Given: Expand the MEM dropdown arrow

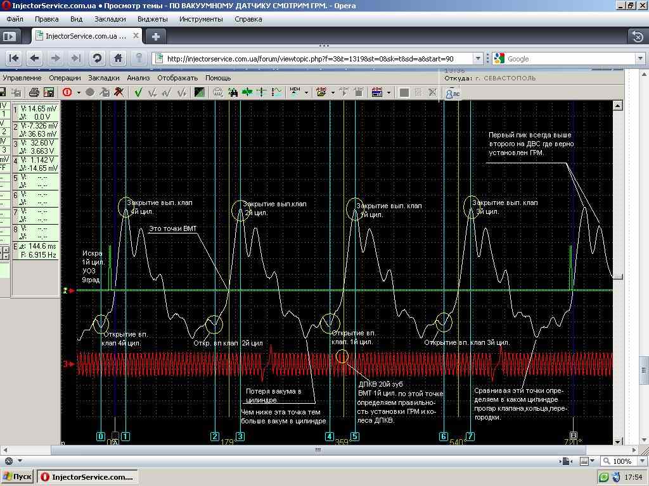Looking at the screenshot, I should (x=306, y=93).
